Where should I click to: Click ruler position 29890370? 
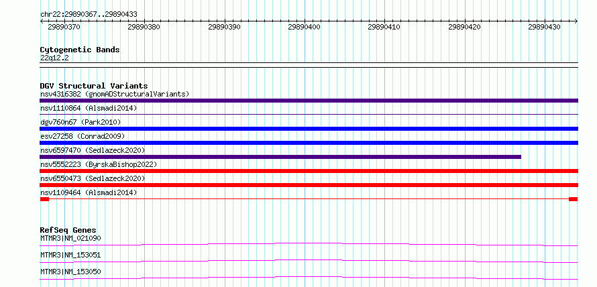point(64,27)
